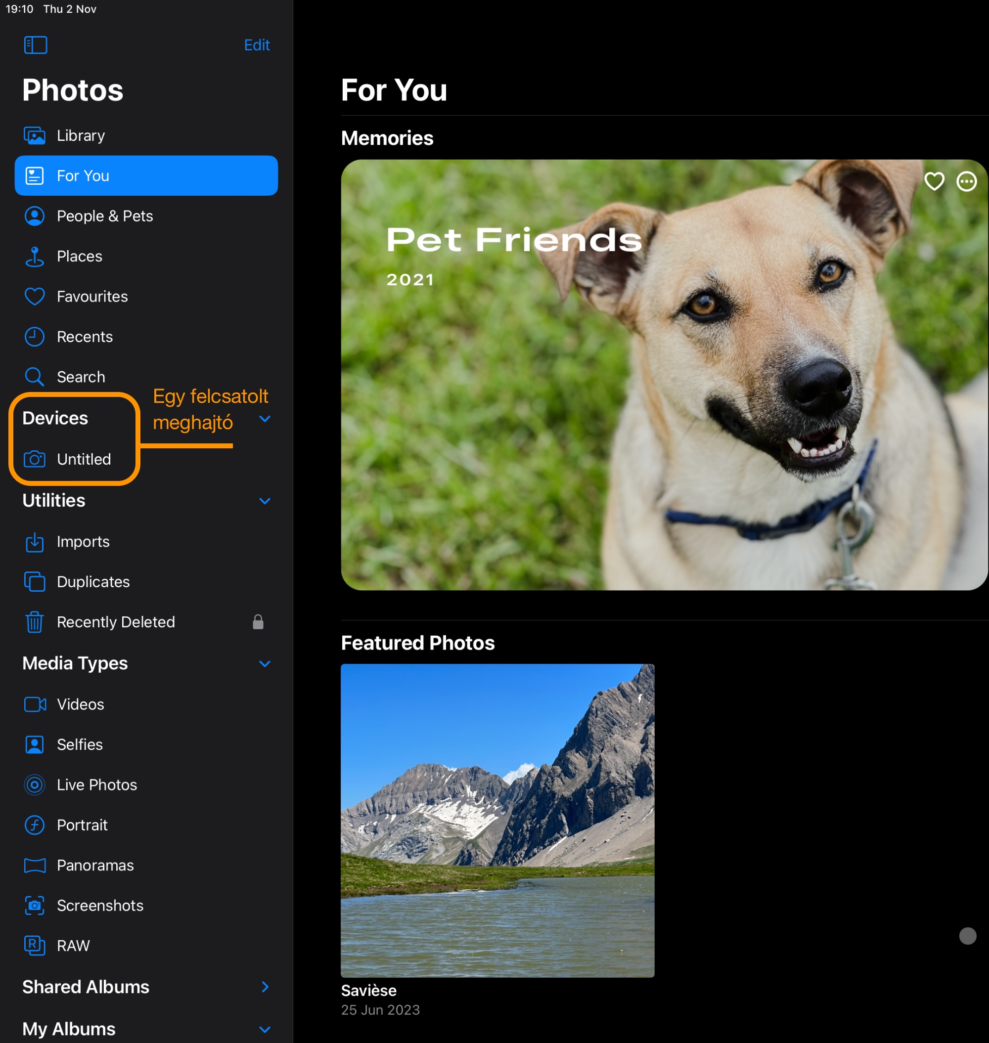Open the Favourites label
Viewport: 989px width, 1043px height.
tap(92, 297)
